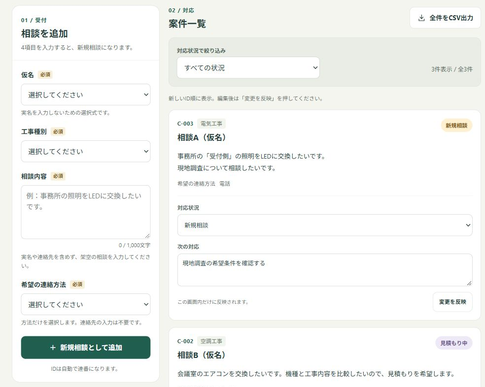The height and width of the screenshot is (387, 485).
Task: Click the 新規相談 status badge on C-003
Action: (456, 126)
